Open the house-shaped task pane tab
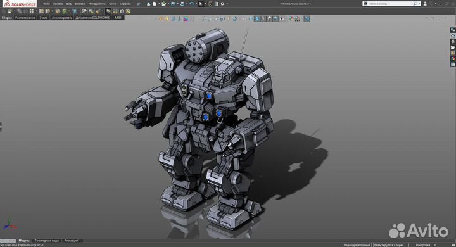The image size is (456, 247). point(453,36)
